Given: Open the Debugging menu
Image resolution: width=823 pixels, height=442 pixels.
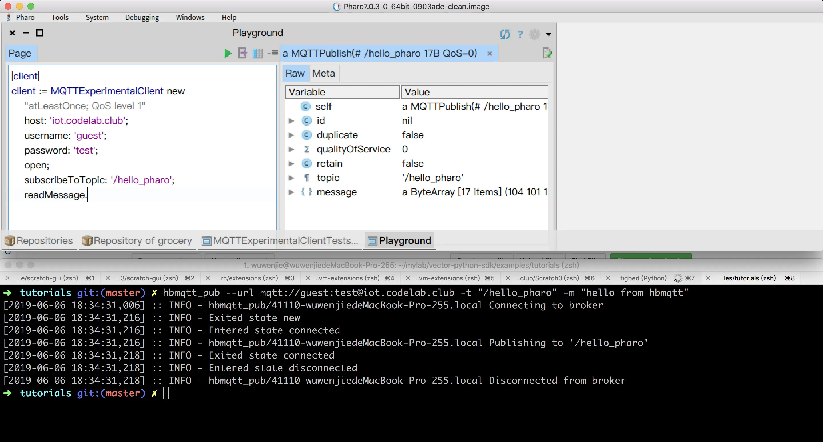Looking at the screenshot, I should tap(142, 17).
